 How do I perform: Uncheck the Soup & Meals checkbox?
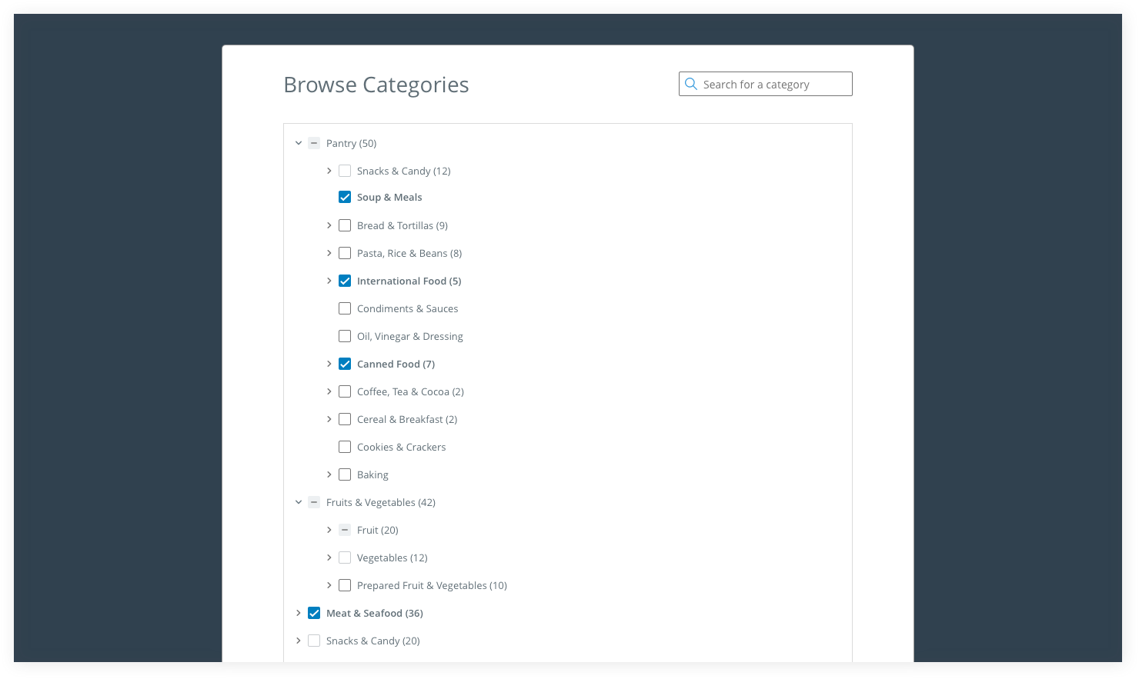click(x=345, y=197)
